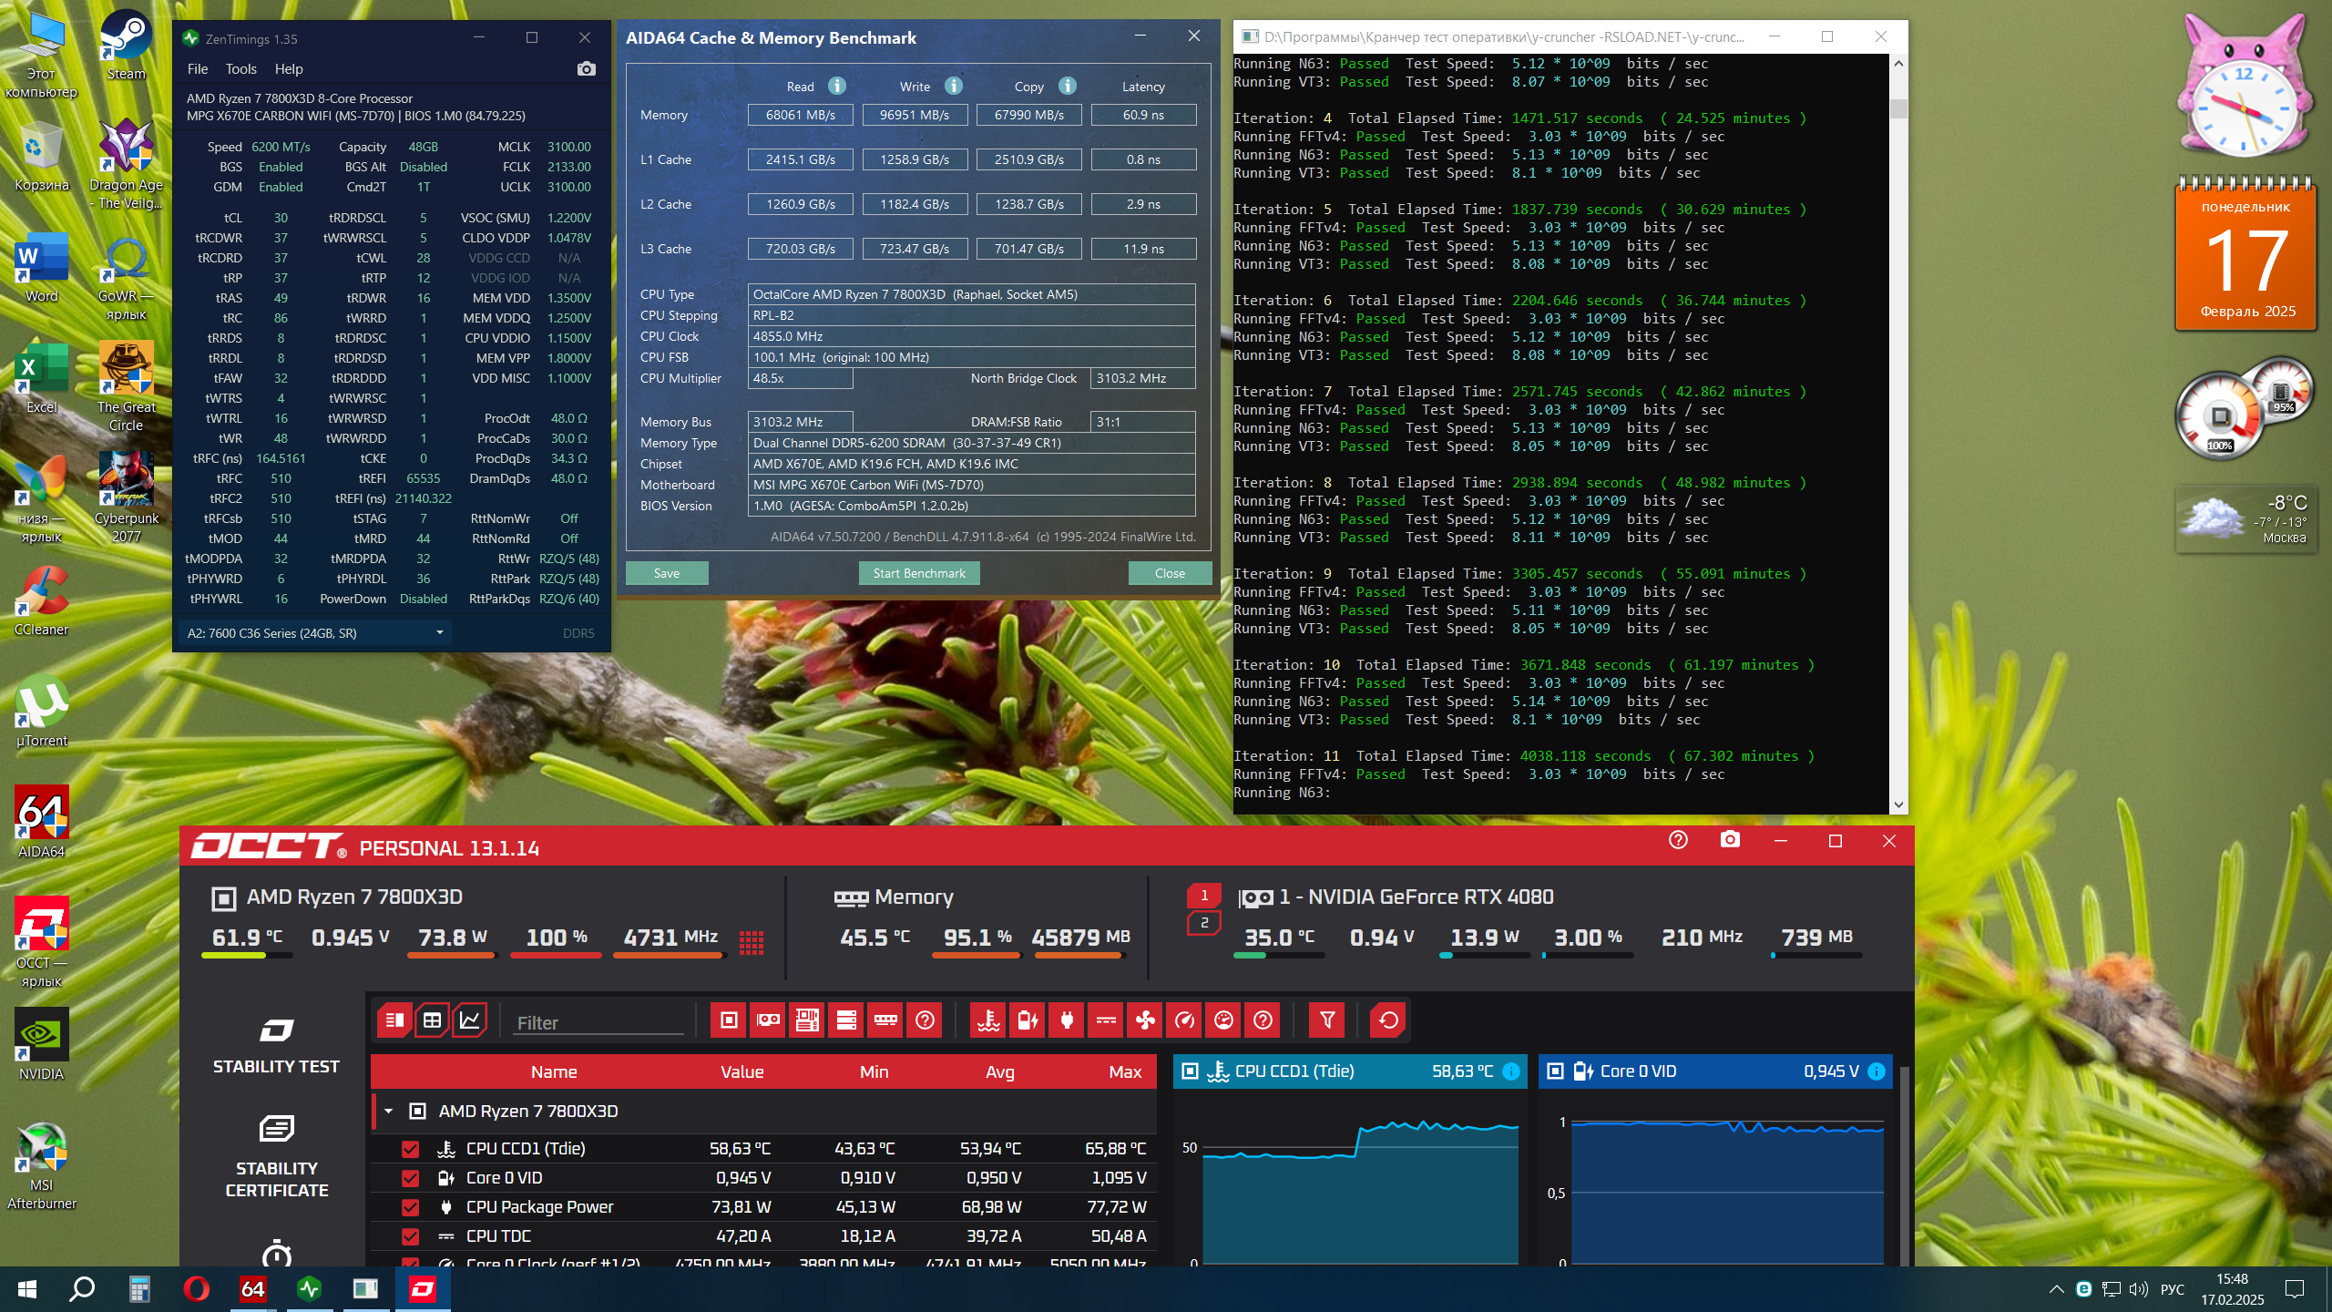Click the OCCT screenshot camera icon in title bar
Image resolution: width=2332 pixels, height=1312 pixels.
(x=1730, y=840)
